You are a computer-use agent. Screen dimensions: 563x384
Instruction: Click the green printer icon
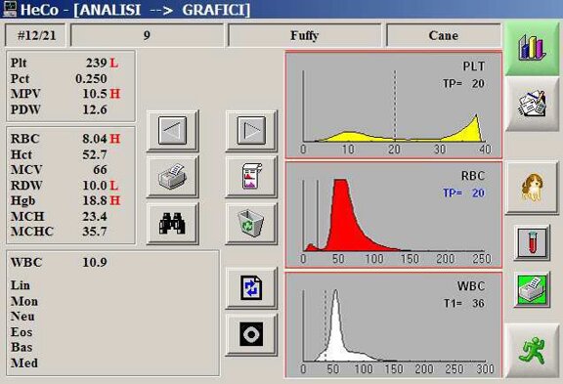tap(532, 289)
